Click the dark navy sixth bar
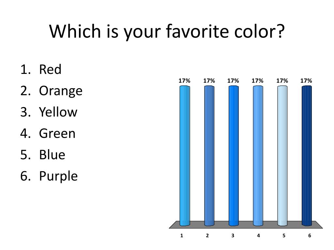The width and height of the screenshot is (334, 250). click(307, 156)
